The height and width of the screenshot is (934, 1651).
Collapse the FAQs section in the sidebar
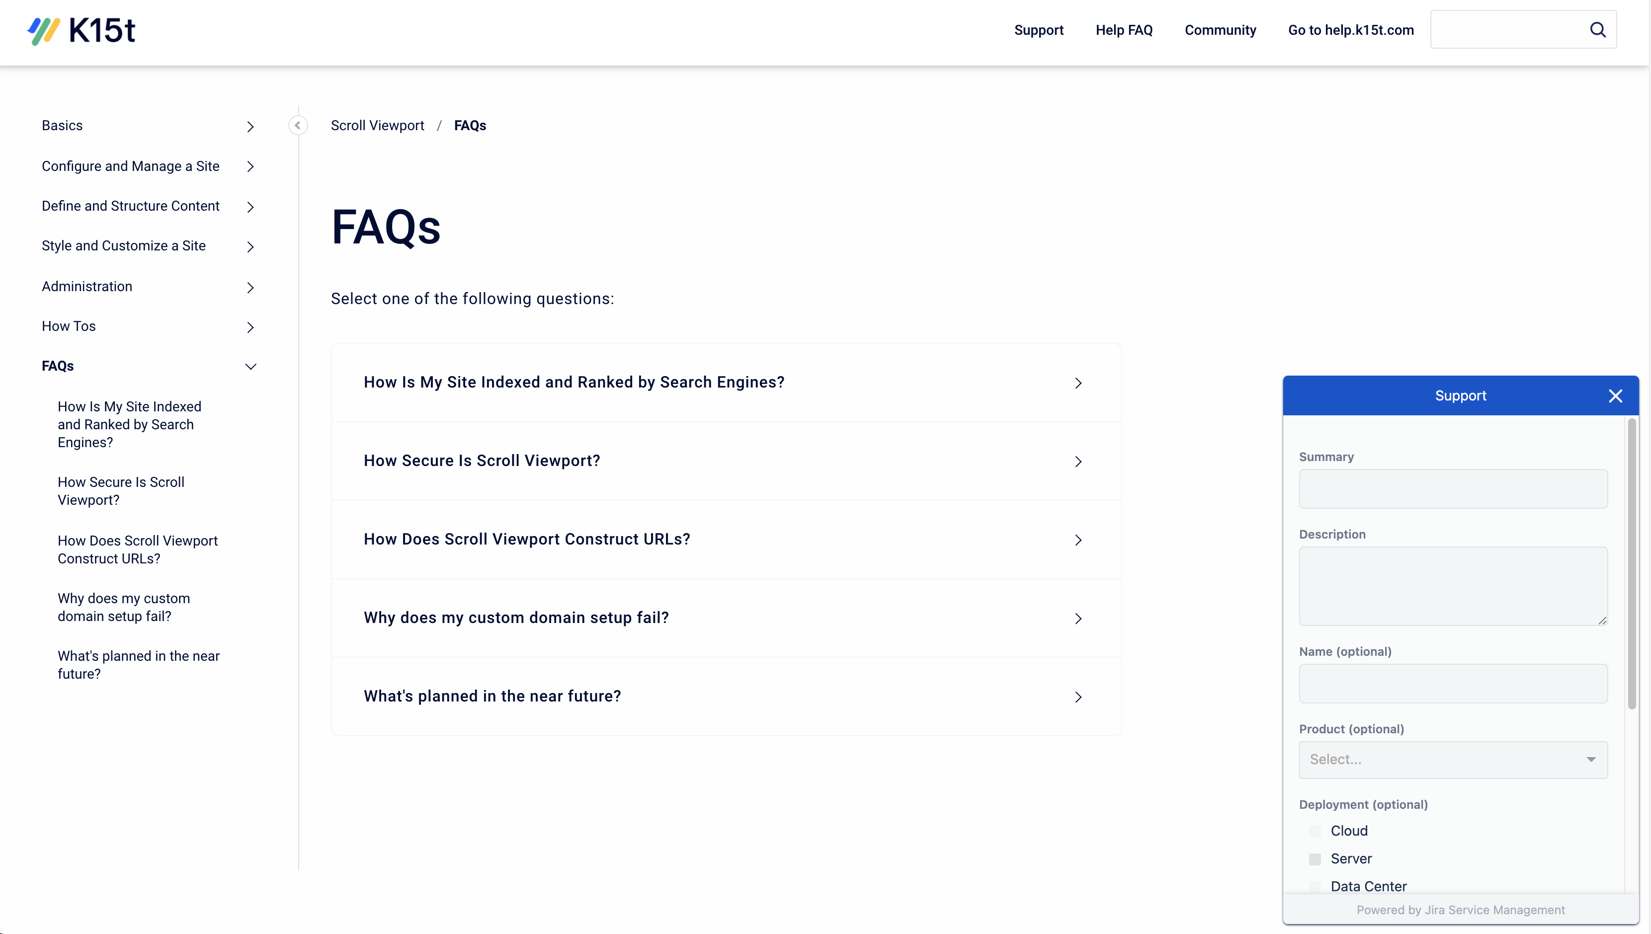(x=250, y=366)
